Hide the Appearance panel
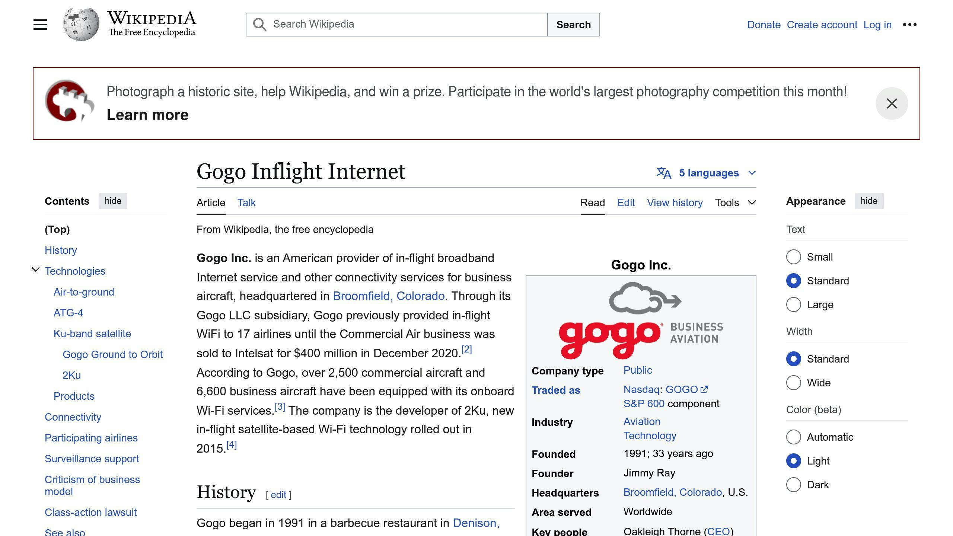The width and height of the screenshot is (953, 536). click(x=869, y=201)
